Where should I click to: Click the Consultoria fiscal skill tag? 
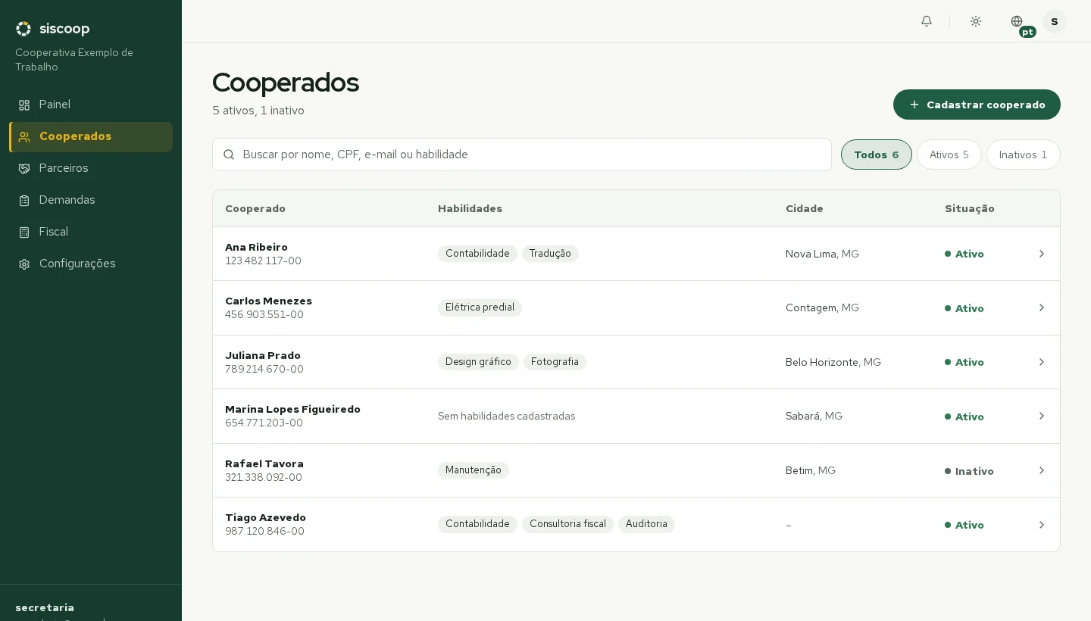pos(567,524)
